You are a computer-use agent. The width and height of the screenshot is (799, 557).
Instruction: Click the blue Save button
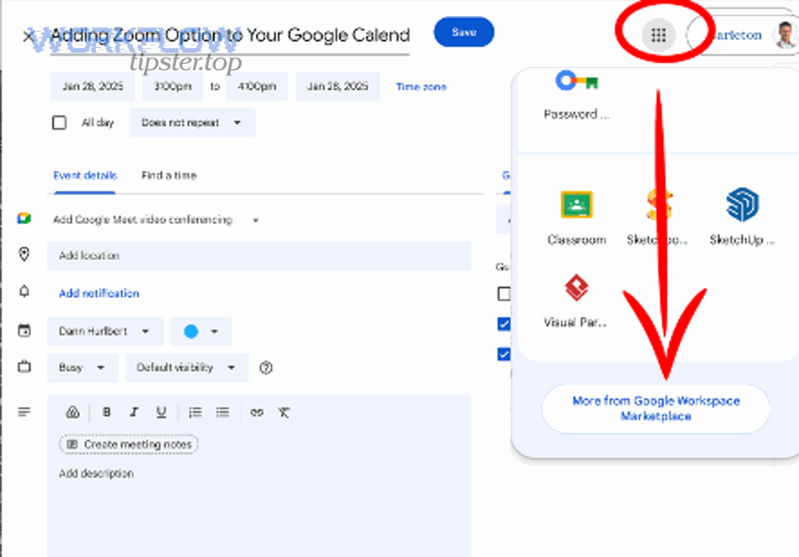(x=463, y=32)
